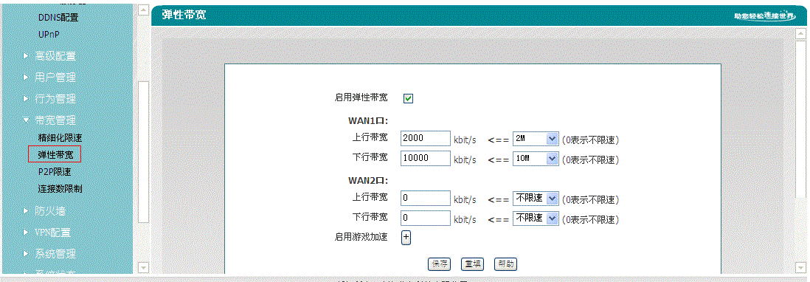Click main page scrollbar up arrow
This screenshot has width=810, height=282.
pos(801,33)
